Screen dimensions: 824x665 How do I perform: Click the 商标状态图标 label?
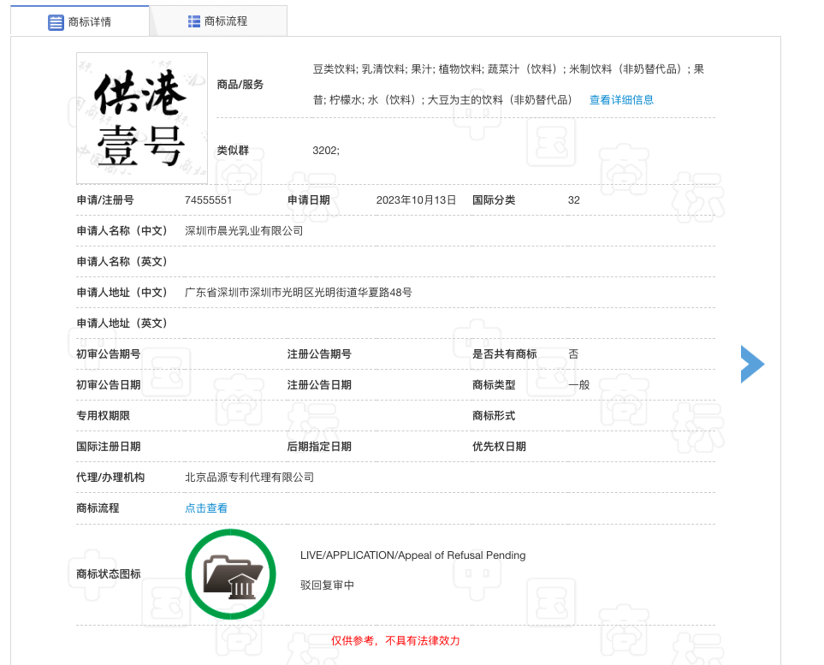pos(109,574)
